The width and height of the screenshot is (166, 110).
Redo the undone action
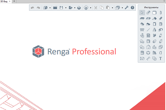click(x=38, y=8)
